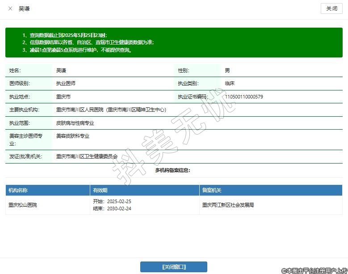This screenshot has height=274, width=348.
Task: Click the X icon beside the name 吴谦
Action: point(10,8)
